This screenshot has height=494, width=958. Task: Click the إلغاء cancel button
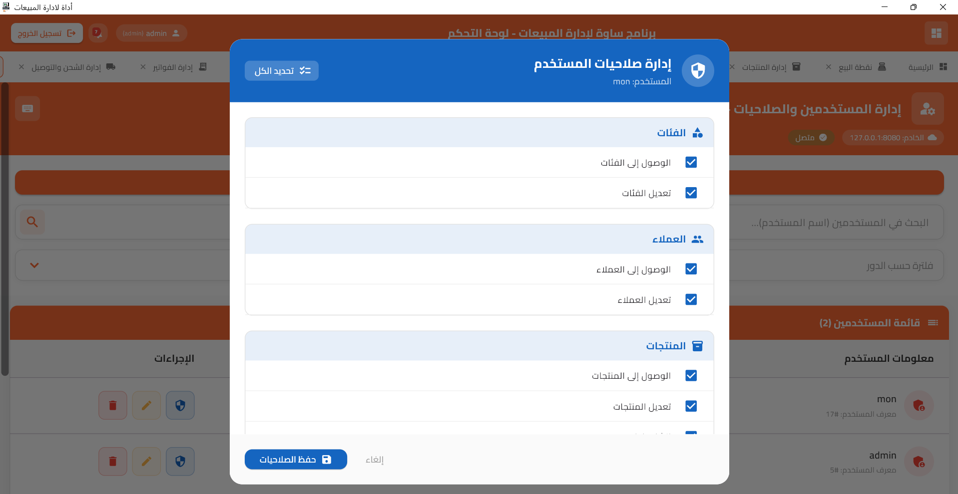pyautogui.click(x=375, y=460)
